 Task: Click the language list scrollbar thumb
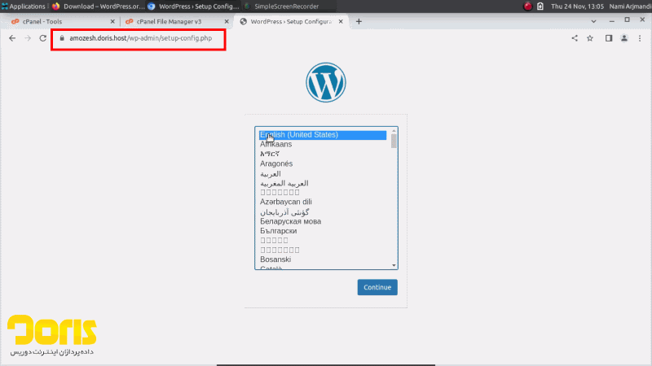(394, 141)
